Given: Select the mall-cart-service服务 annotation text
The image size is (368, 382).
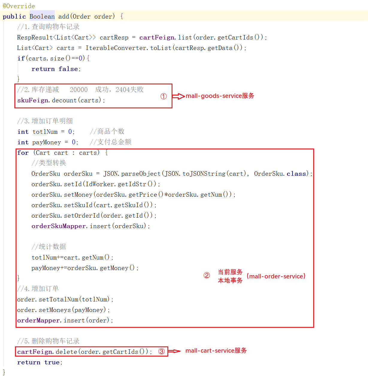Looking at the screenshot, I should coord(216,351).
